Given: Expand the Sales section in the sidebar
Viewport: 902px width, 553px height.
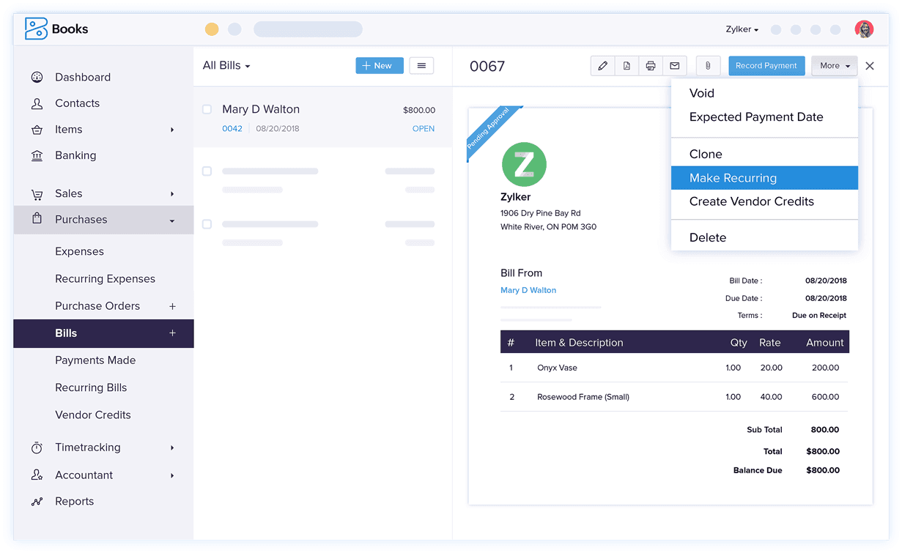Looking at the screenshot, I should click(x=69, y=193).
